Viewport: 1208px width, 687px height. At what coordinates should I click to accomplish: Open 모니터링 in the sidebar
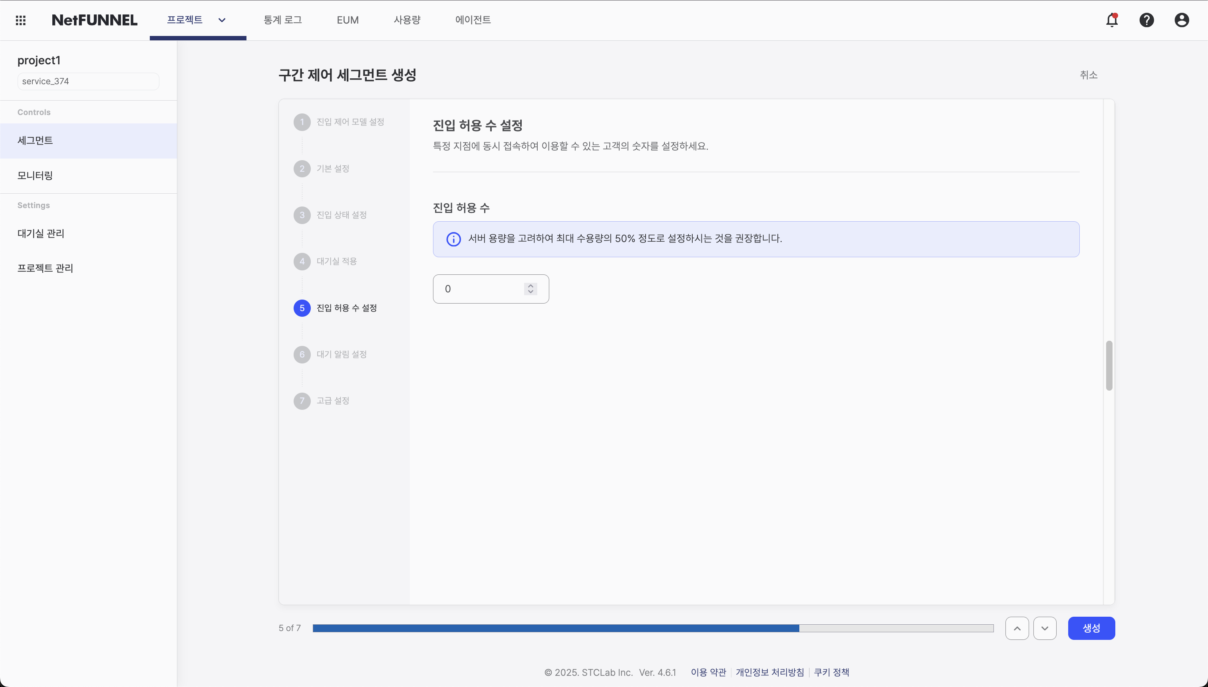click(x=34, y=175)
